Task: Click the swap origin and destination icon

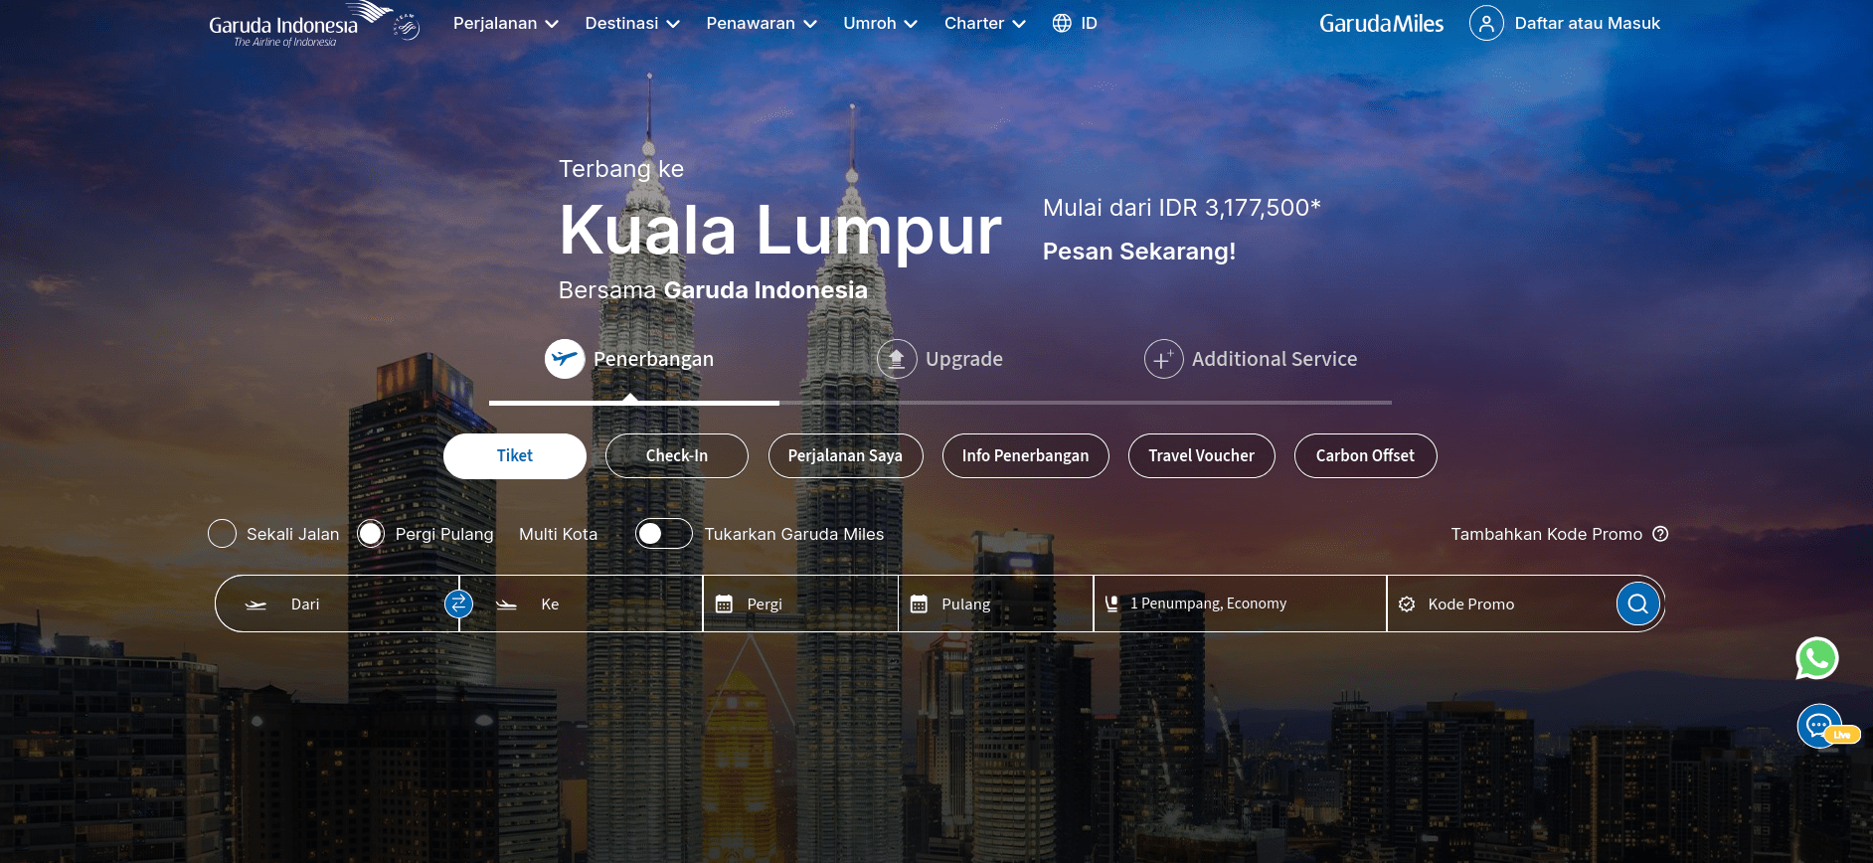Action: 458,604
